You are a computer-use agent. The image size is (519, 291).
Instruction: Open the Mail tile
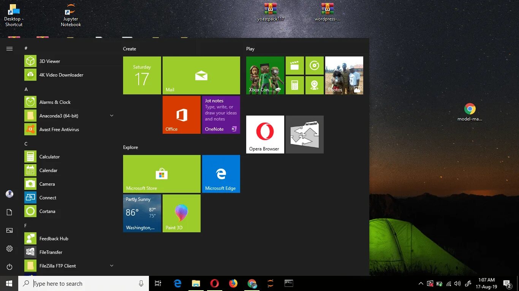(201, 75)
